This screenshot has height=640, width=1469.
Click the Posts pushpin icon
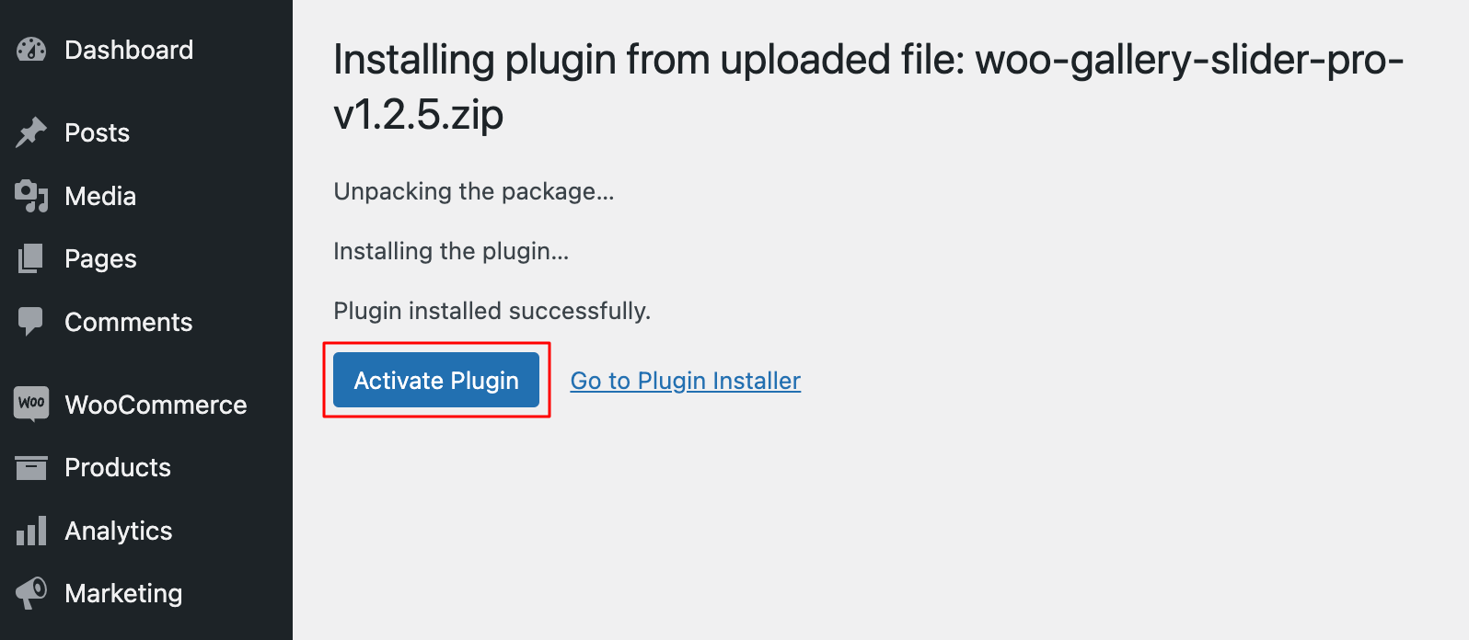click(31, 132)
